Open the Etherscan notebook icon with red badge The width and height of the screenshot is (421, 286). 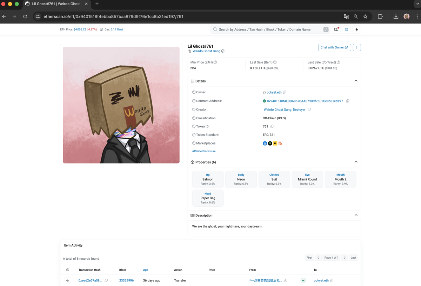point(336,29)
